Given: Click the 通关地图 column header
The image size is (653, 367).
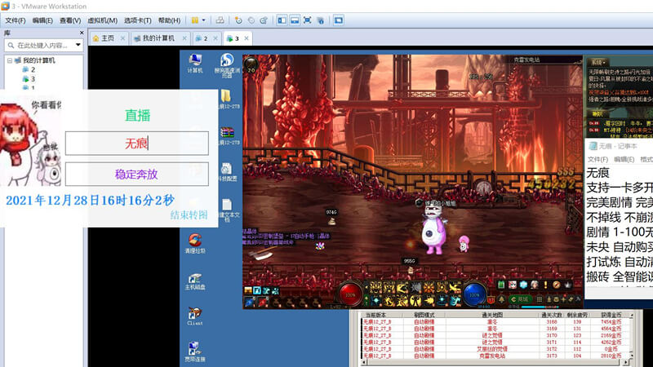Looking at the screenshot, I should (492, 315).
